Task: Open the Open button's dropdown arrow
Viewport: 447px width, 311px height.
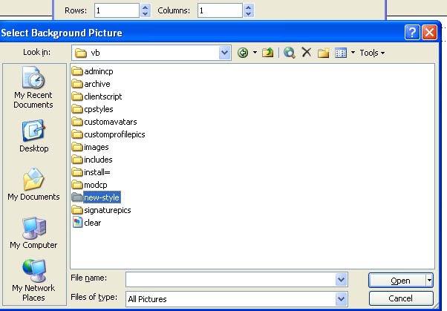Action: (x=429, y=281)
